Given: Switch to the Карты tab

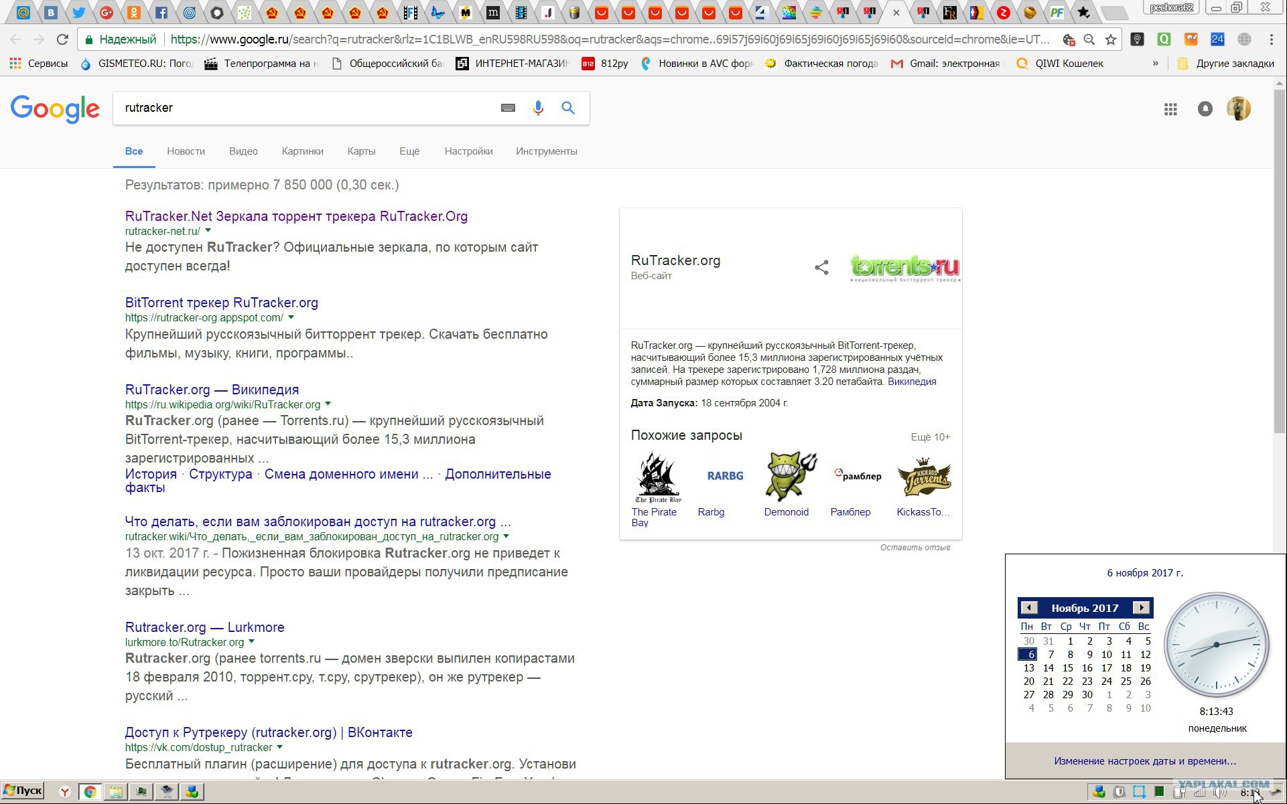Looking at the screenshot, I should (x=361, y=151).
